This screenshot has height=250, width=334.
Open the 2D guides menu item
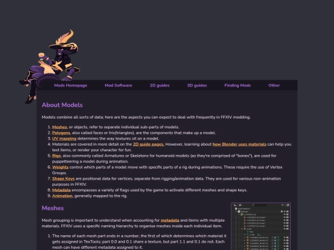[160, 85]
